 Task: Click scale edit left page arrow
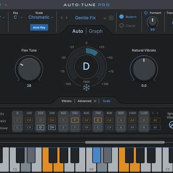pyautogui.click(x=153, y=113)
